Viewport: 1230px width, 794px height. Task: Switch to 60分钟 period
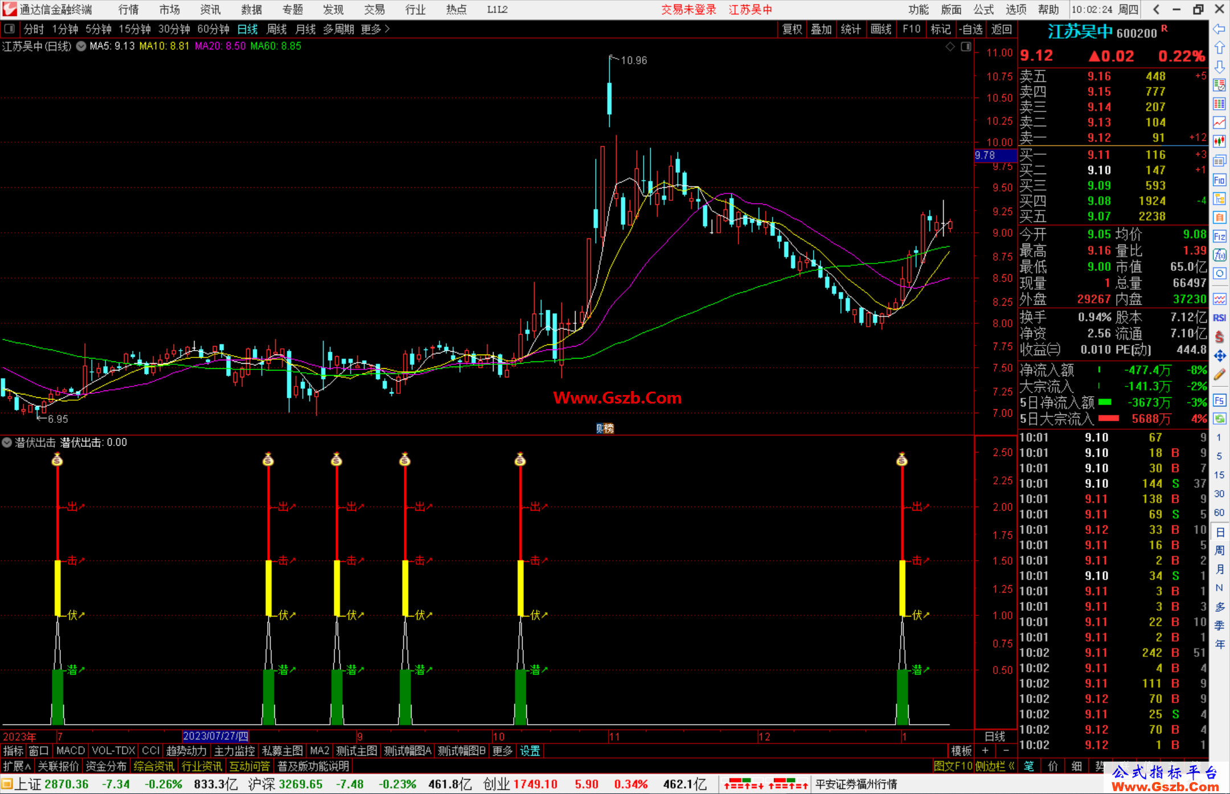(213, 29)
